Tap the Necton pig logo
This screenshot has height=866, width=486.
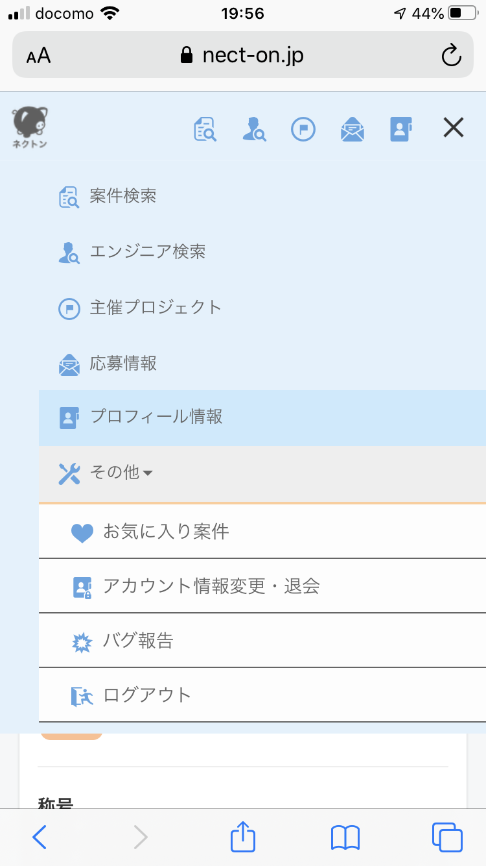[x=30, y=128]
